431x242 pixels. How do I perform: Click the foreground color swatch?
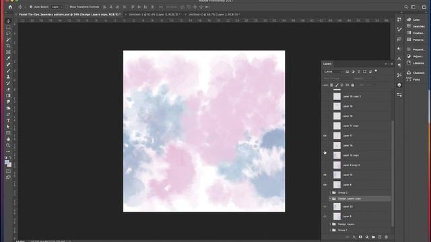pyautogui.click(x=7, y=162)
